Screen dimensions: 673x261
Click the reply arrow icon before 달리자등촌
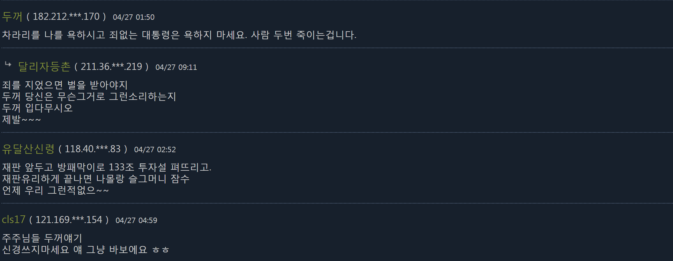point(8,65)
